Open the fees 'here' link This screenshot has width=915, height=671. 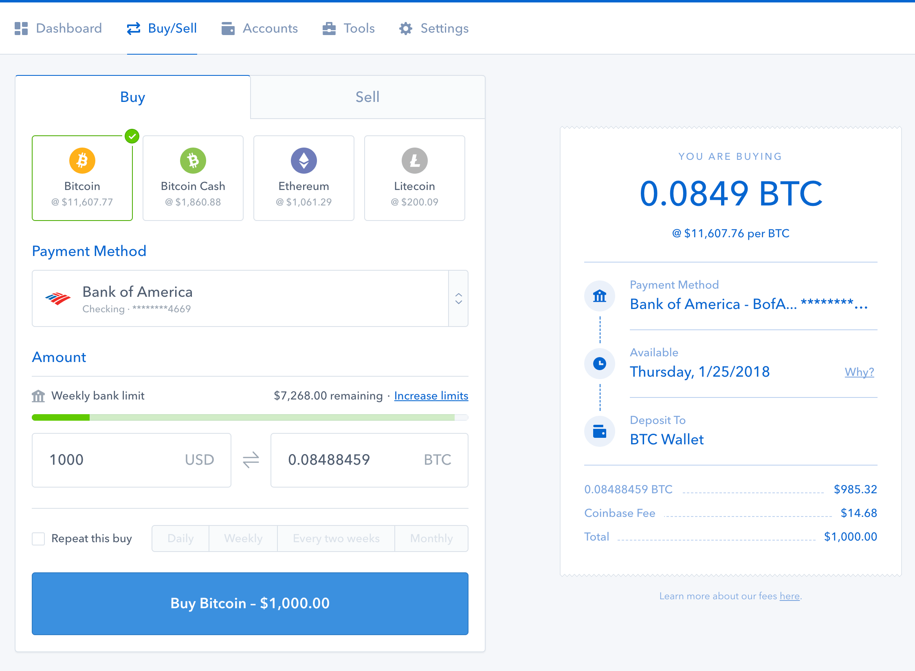(790, 596)
